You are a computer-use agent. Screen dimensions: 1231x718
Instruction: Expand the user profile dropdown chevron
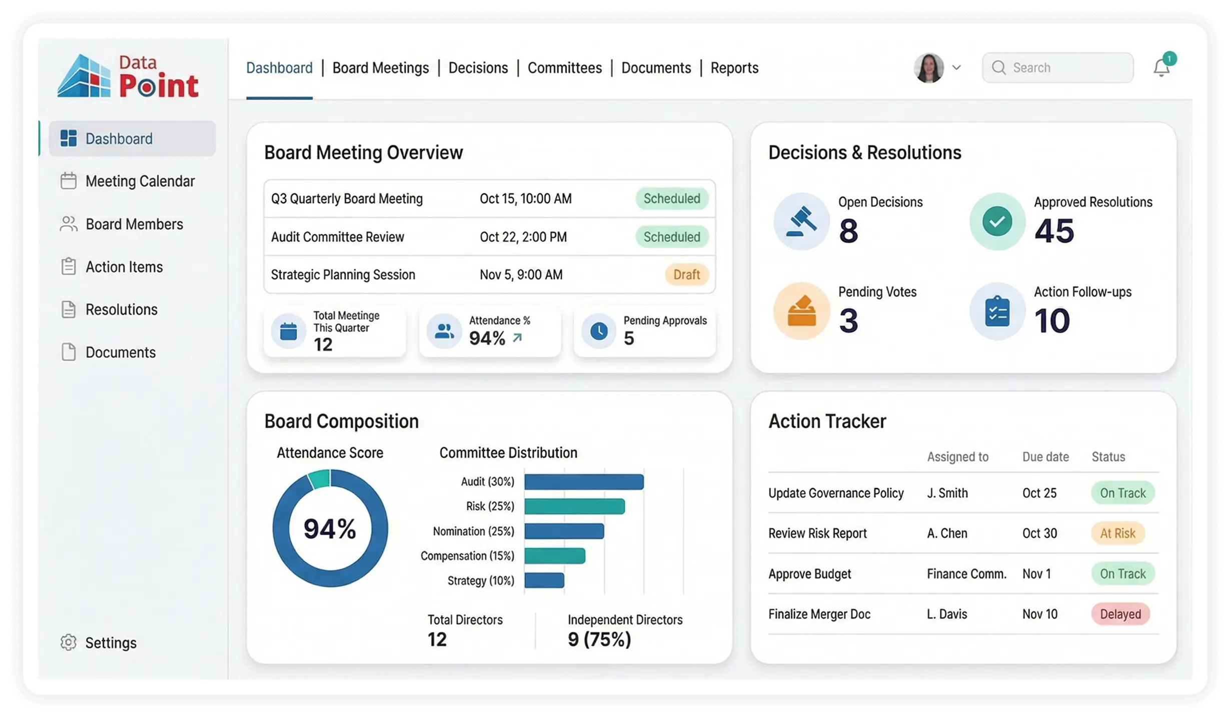[x=956, y=67]
